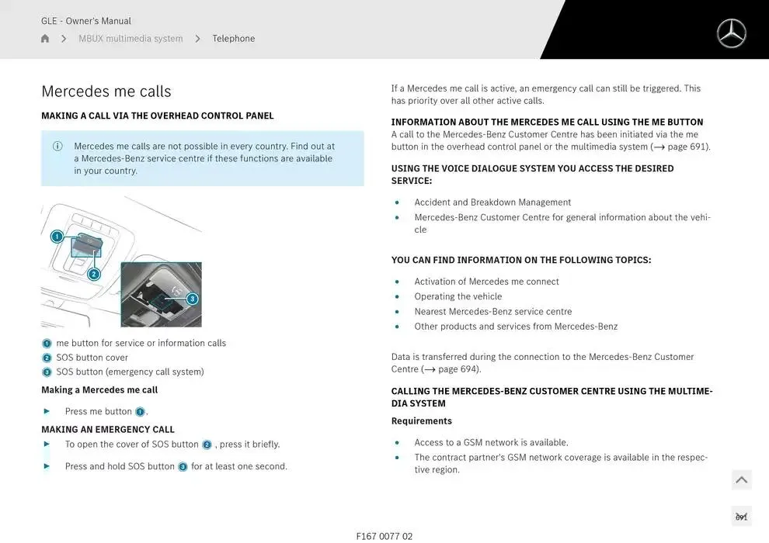Click the breadcrumb chevron right after the home icon
Viewport: 769px width, 543px height.
pos(64,39)
